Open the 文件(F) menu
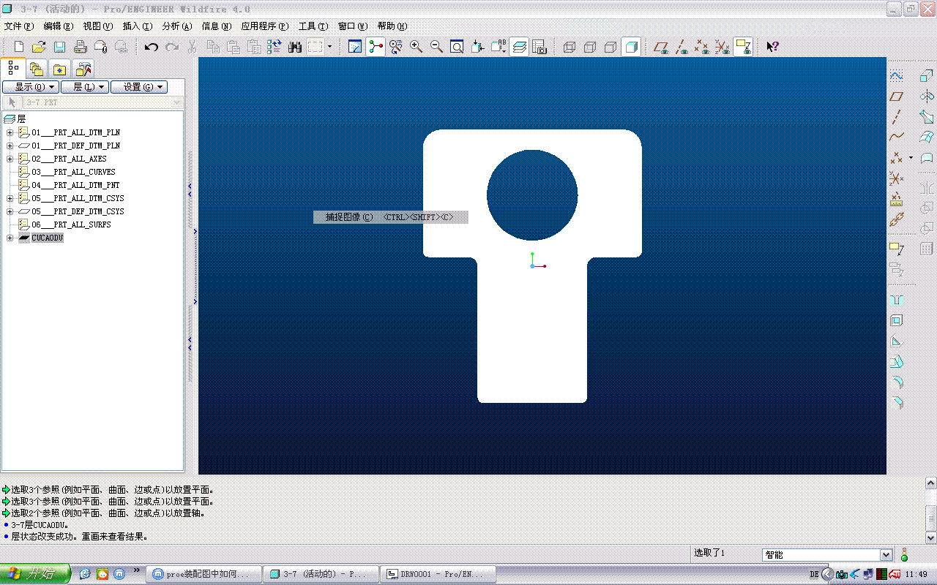 pyautogui.click(x=19, y=26)
